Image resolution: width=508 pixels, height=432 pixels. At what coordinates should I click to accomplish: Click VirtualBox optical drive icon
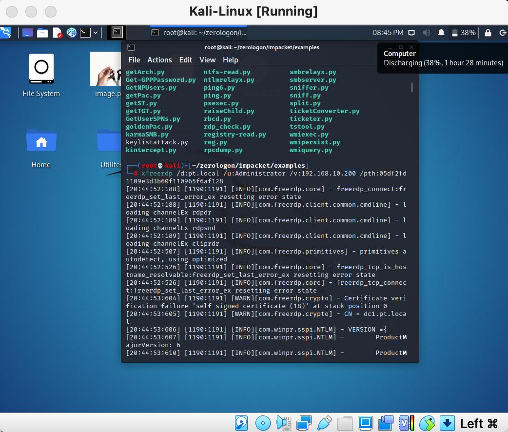[263, 423]
